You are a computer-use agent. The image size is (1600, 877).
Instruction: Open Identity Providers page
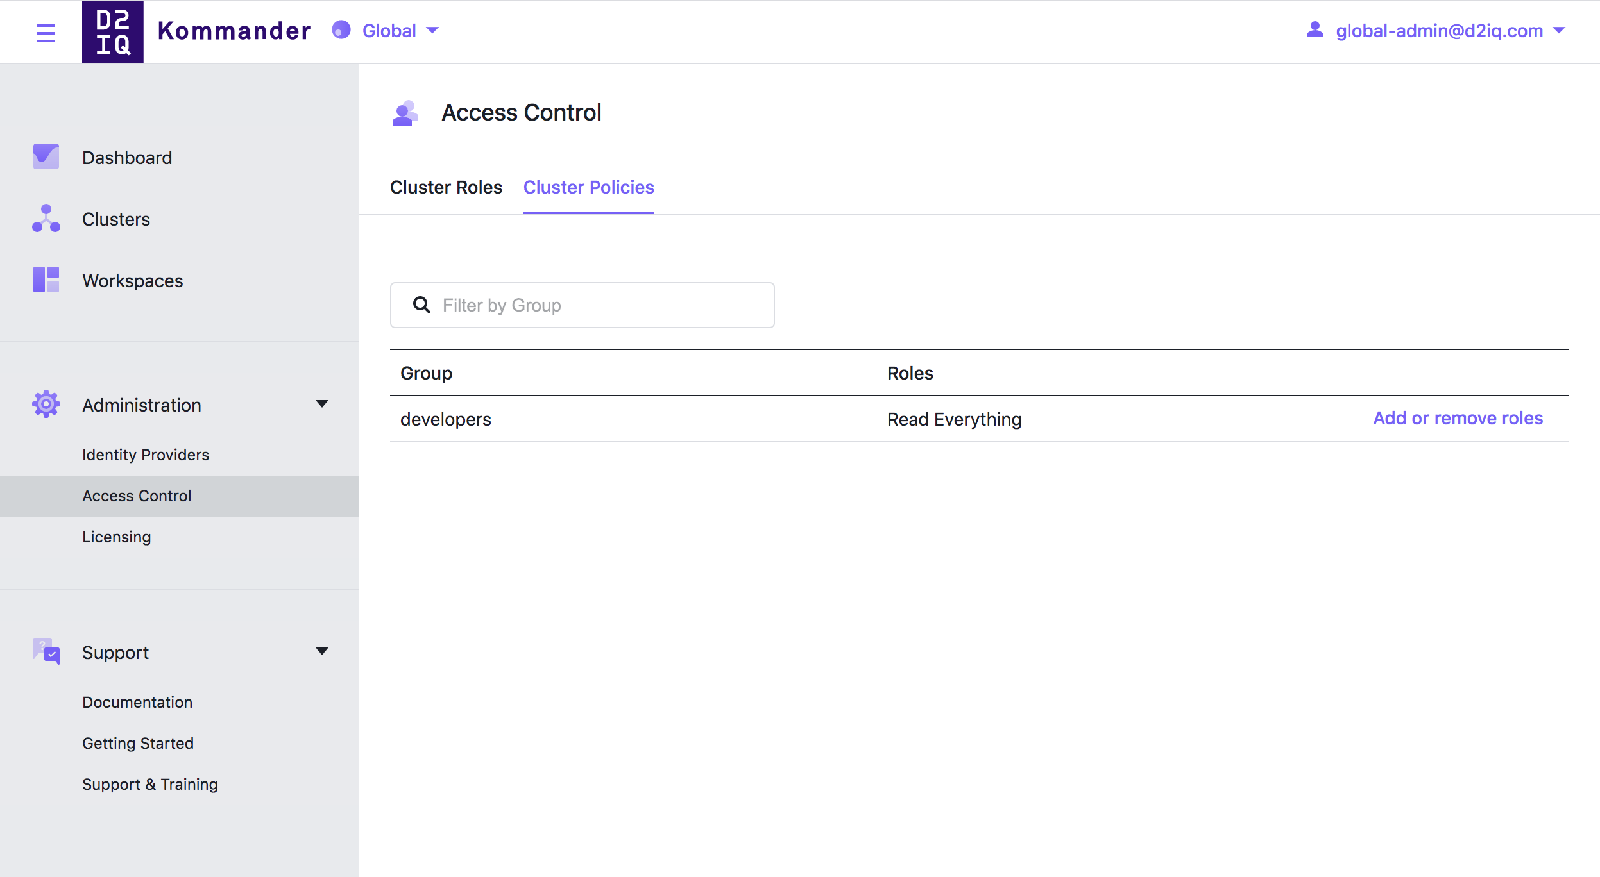pyautogui.click(x=146, y=455)
